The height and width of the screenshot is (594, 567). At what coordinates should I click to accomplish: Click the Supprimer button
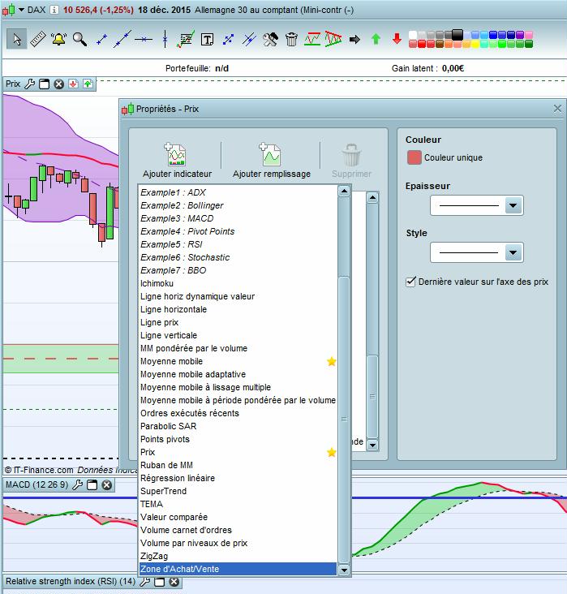351,161
